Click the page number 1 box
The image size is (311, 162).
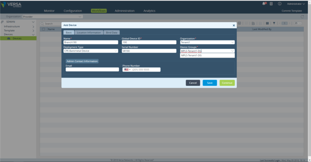(284, 23)
